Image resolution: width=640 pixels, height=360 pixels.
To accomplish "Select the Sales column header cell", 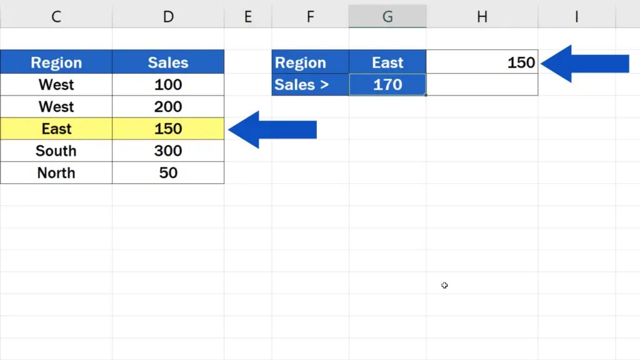I will click(167, 62).
